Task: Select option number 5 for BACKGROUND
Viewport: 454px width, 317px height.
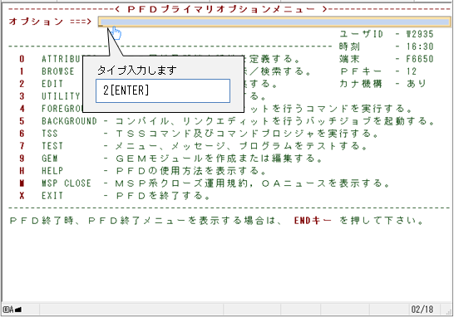Action: click(x=22, y=121)
